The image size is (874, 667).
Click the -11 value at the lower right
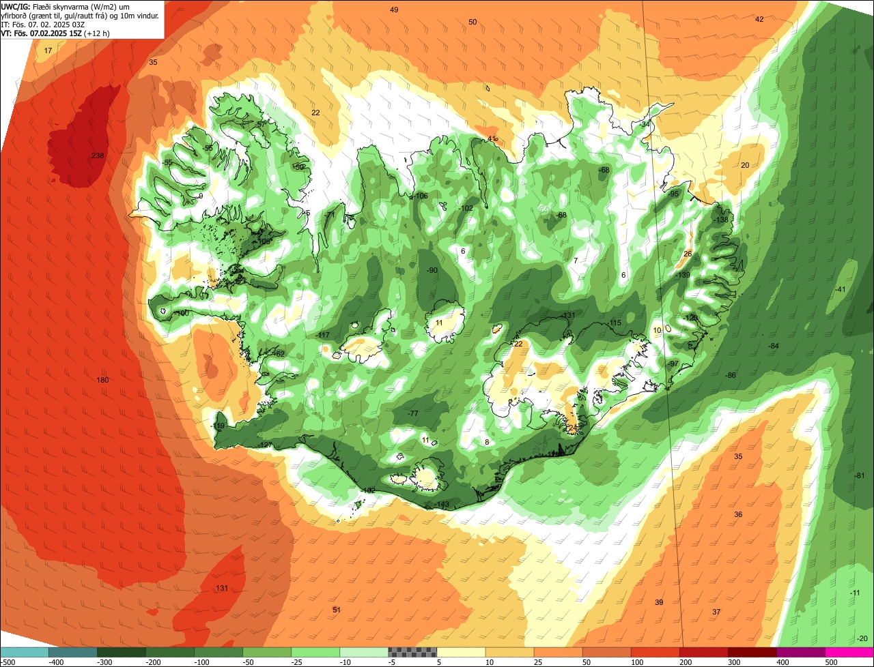pos(854,593)
